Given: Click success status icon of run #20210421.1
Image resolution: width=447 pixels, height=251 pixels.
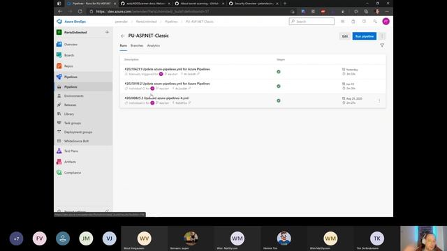Looking at the screenshot, I should tap(279, 72).
